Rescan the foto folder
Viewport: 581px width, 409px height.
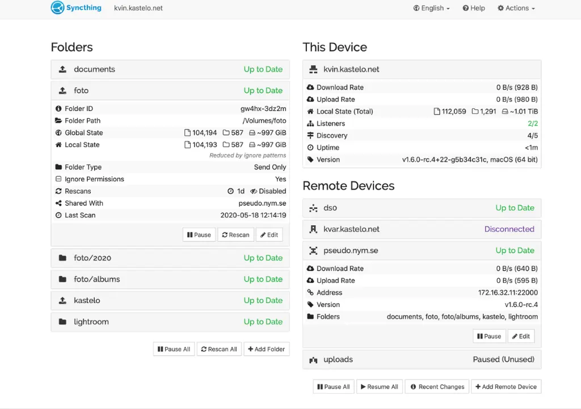point(235,235)
